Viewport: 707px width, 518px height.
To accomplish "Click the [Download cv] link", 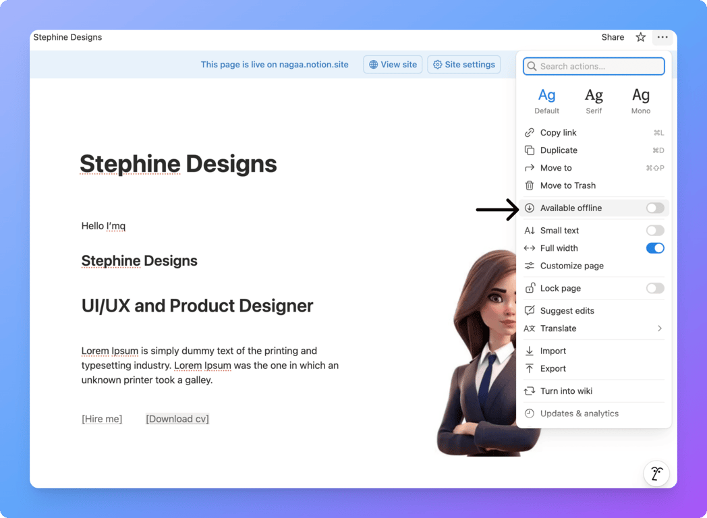I will 177,419.
